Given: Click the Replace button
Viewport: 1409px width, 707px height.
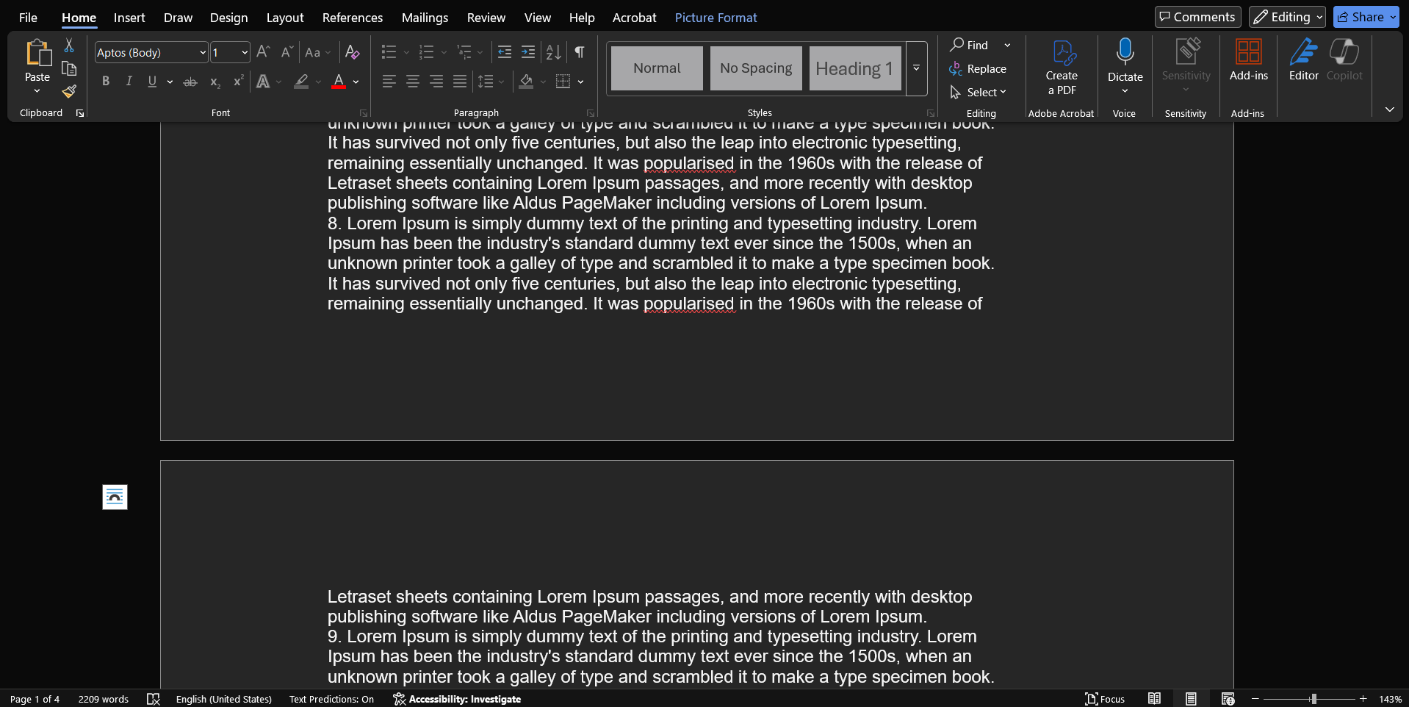Looking at the screenshot, I should tap(978, 69).
